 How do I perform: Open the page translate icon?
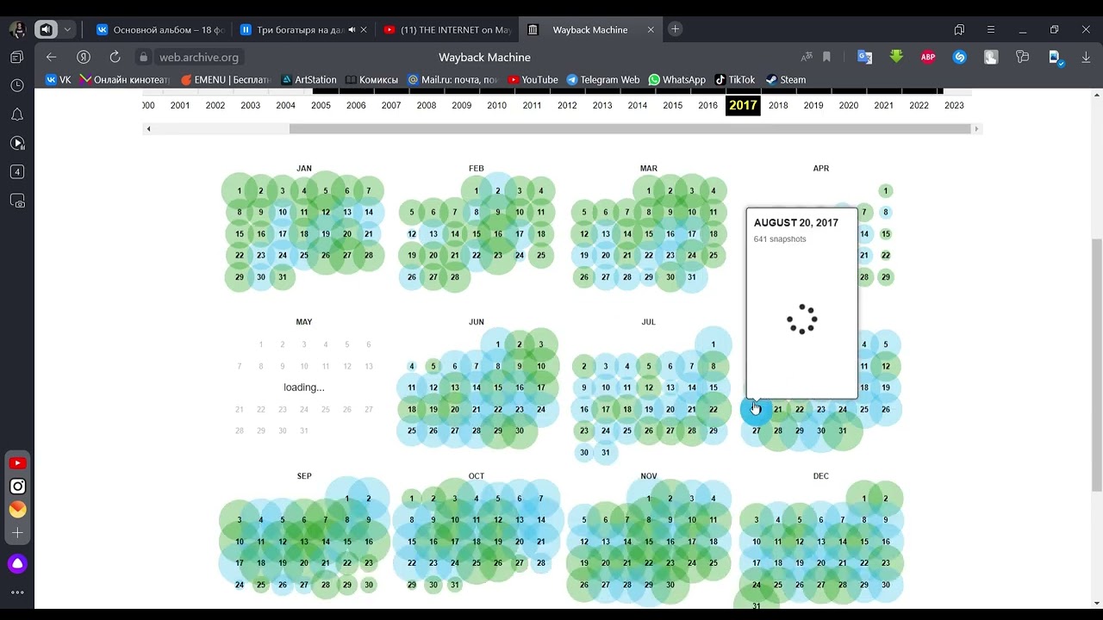[807, 57]
